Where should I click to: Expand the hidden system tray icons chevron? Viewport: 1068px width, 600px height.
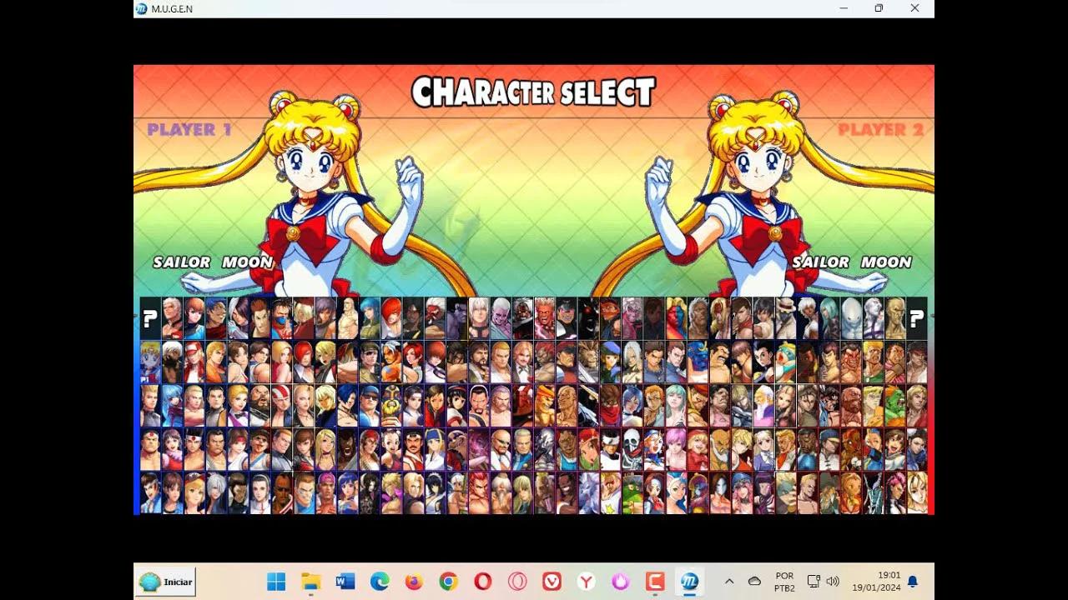pos(729,579)
